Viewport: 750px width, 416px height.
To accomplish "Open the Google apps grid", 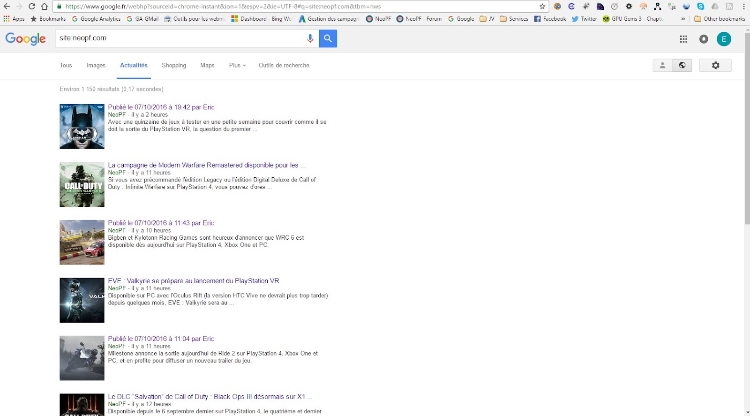I will [683, 39].
